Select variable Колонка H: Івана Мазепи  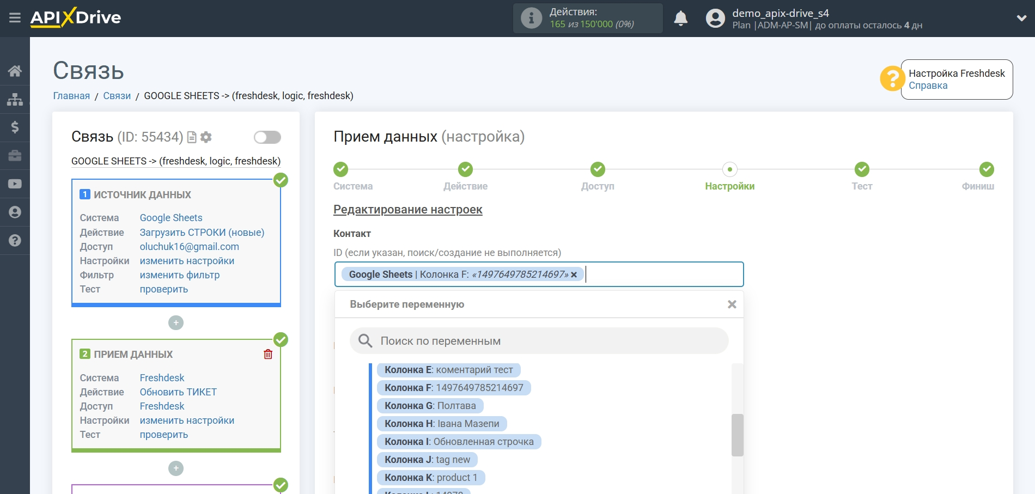[x=442, y=424]
